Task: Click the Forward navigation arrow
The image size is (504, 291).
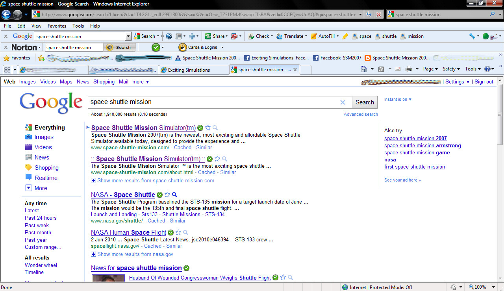Action: (x=17, y=15)
